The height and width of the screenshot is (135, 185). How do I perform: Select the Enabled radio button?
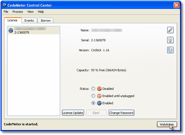[93, 103]
